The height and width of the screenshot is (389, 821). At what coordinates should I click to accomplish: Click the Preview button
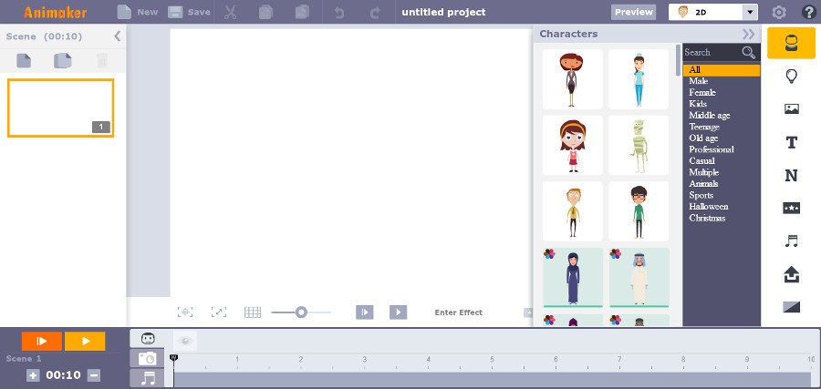tap(633, 12)
